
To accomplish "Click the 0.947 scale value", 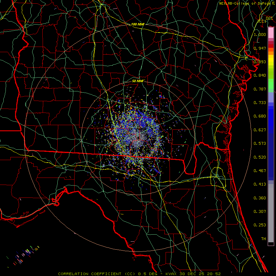I will click(x=260, y=48).
